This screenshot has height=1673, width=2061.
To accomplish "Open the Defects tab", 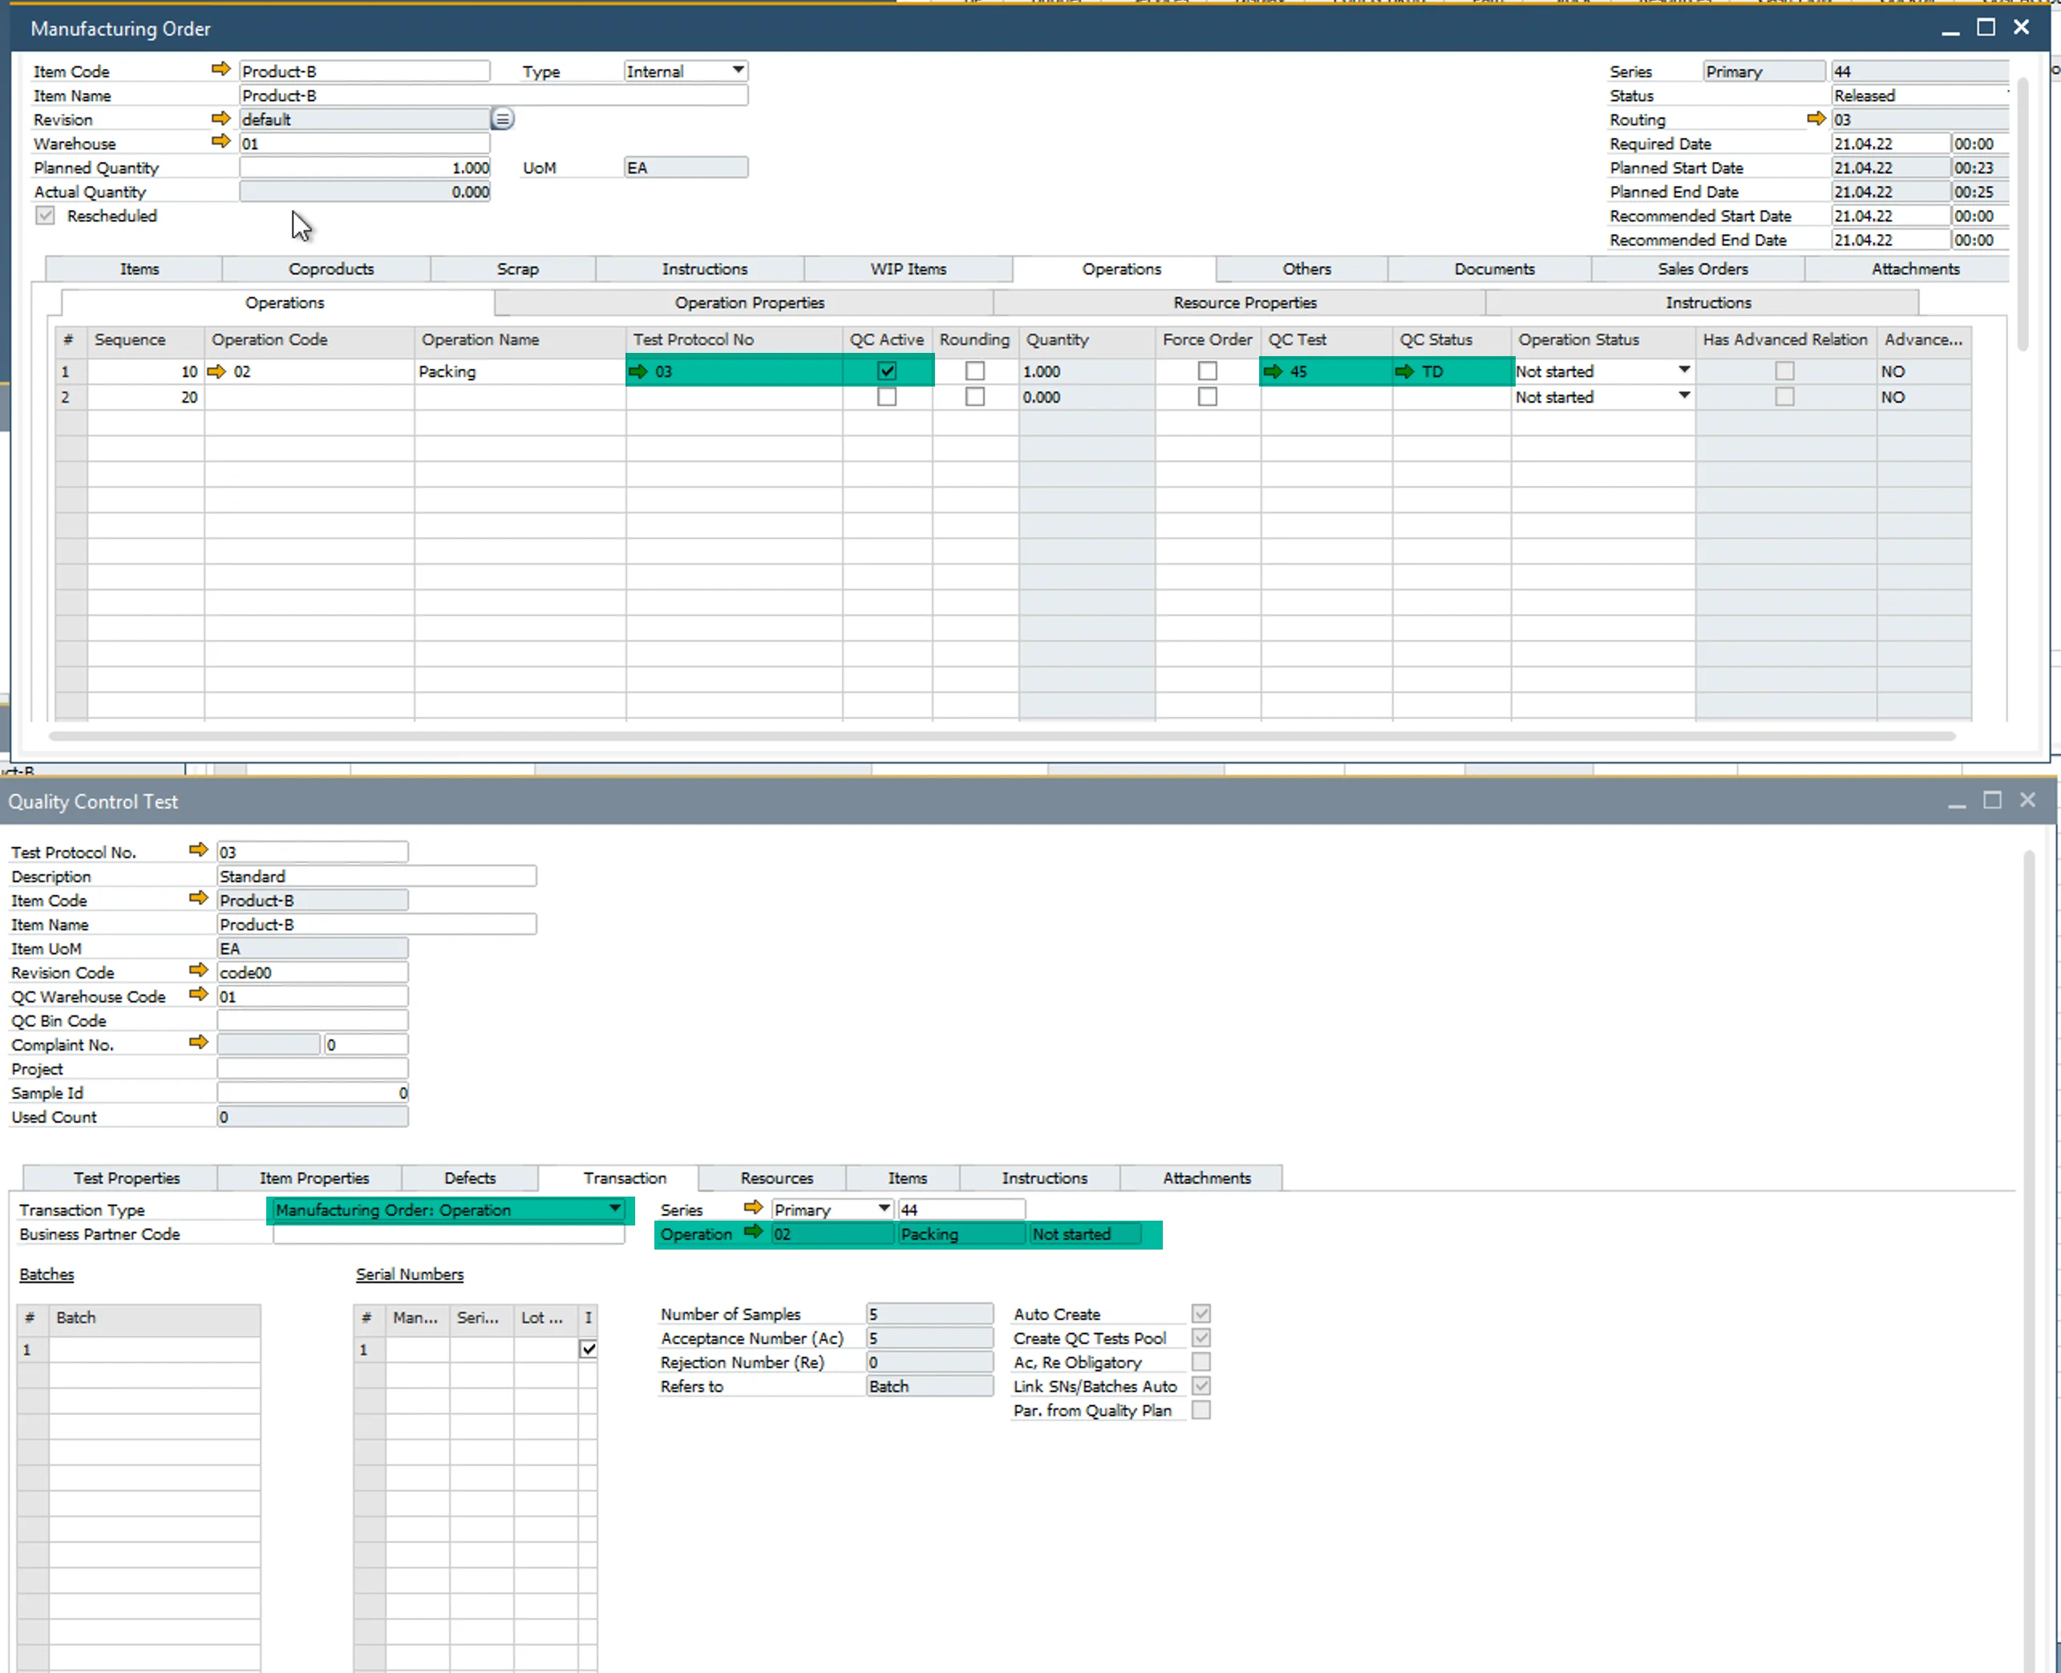I will pyautogui.click(x=469, y=1177).
